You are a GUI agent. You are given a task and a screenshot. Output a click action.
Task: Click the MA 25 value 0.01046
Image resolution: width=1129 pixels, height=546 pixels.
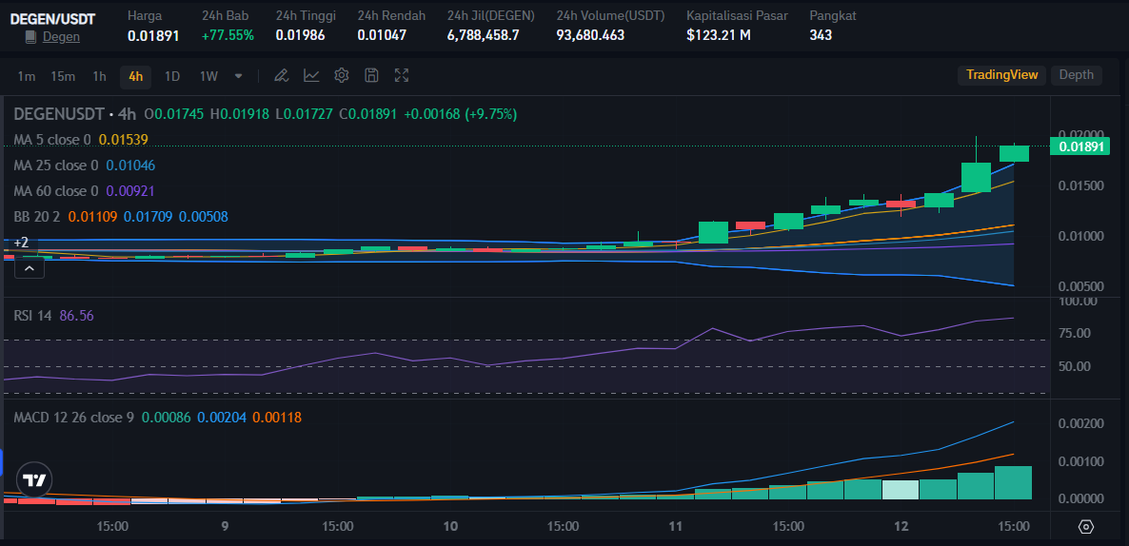pyautogui.click(x=130, y=166)
